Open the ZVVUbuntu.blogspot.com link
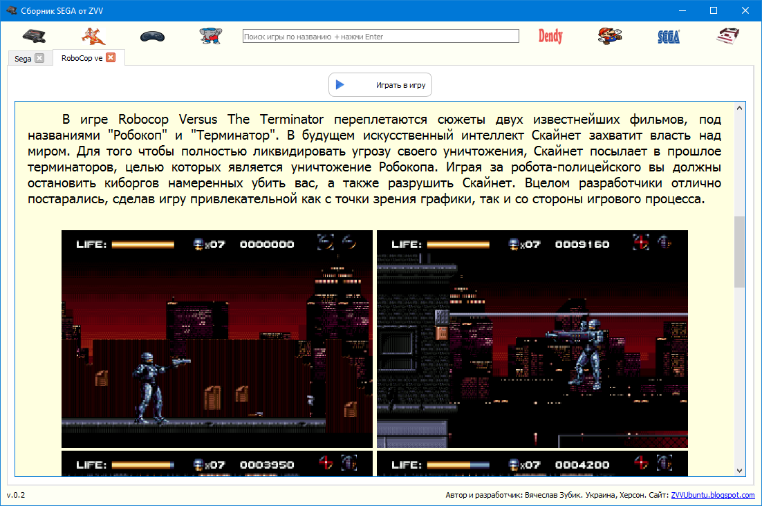The height and width of the screenshot is (506, 762). [x=712, y=495]
